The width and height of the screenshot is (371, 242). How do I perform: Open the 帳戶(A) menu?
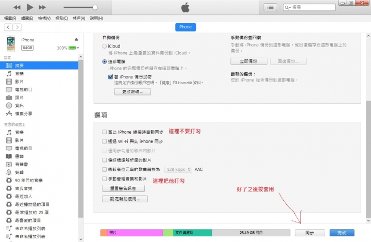click(79, 18)
